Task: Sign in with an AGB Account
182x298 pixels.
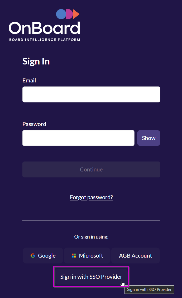Action: coord(135,255)
